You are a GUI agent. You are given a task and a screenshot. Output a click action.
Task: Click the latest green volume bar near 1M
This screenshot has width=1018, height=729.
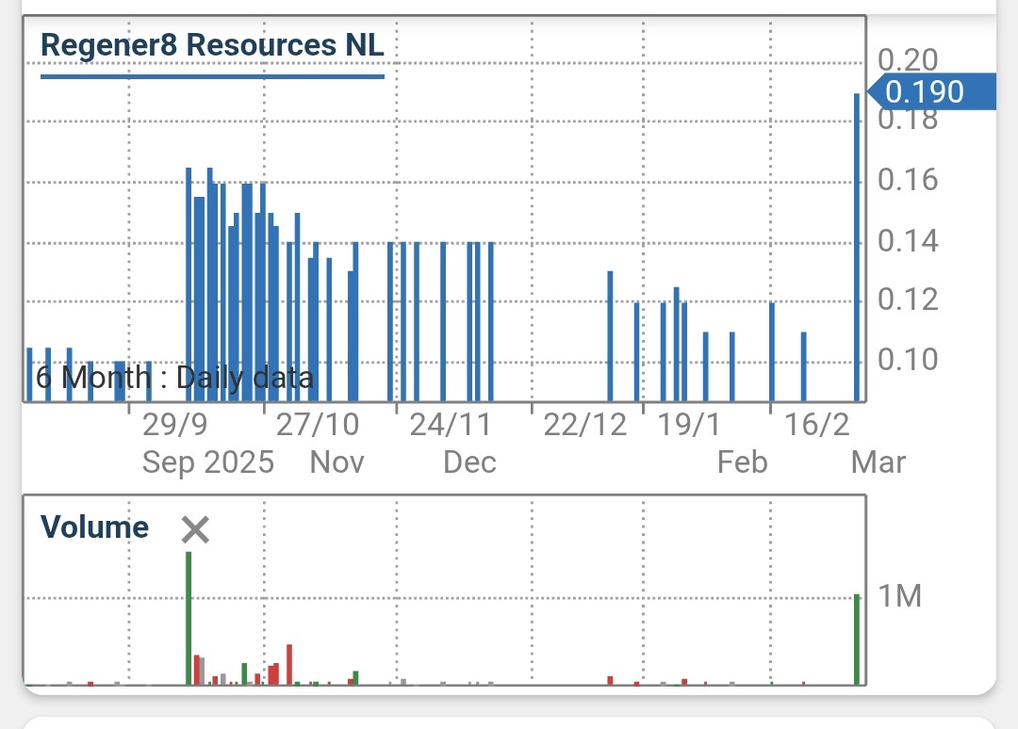click(857, 640)
